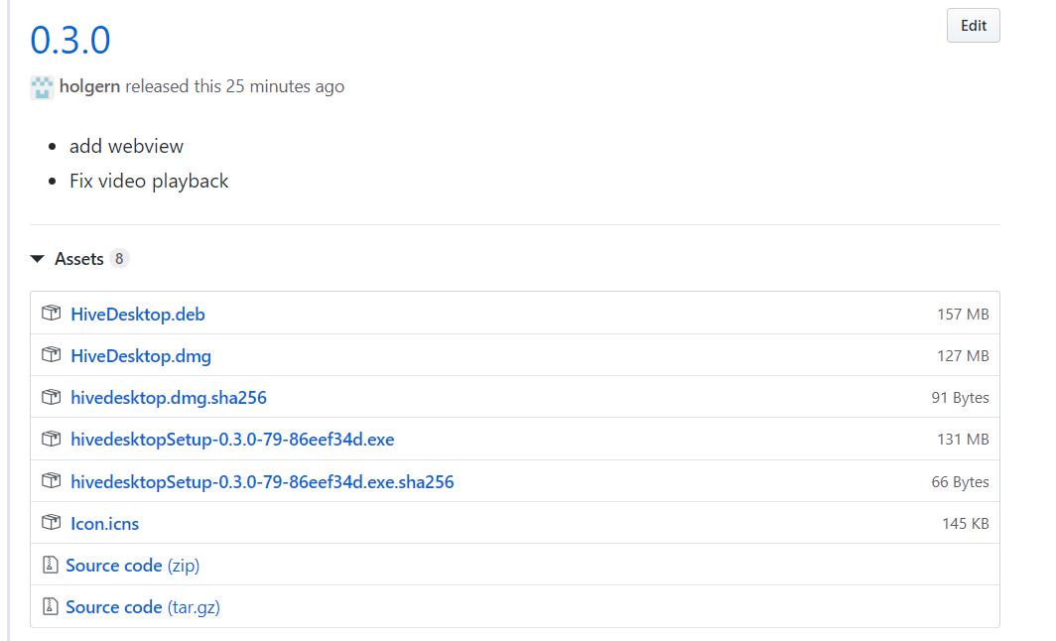Select the 66 Bytes size text

[961, 482]
